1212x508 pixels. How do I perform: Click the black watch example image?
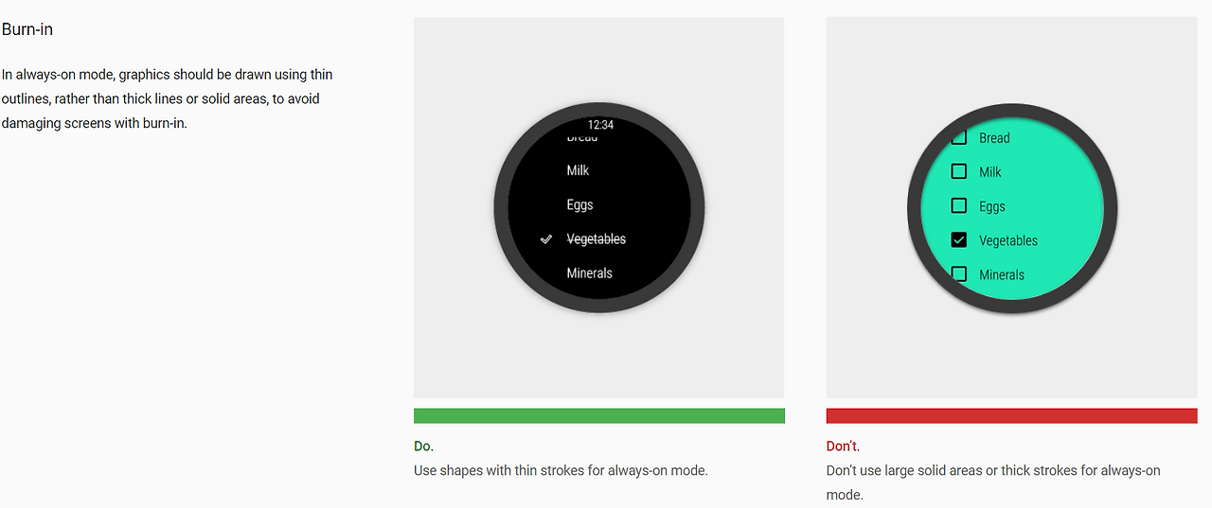(599, 209)
